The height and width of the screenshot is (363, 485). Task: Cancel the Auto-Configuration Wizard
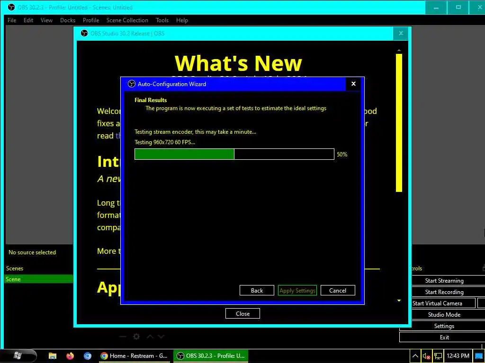(x=337, y=290)
